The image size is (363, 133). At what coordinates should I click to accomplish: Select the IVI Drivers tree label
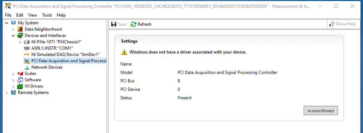[x=34, y=86]
